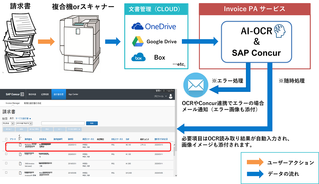319x184 pixels.
Task: Sort by 請求書番号 column header
Action: point(58,139)
